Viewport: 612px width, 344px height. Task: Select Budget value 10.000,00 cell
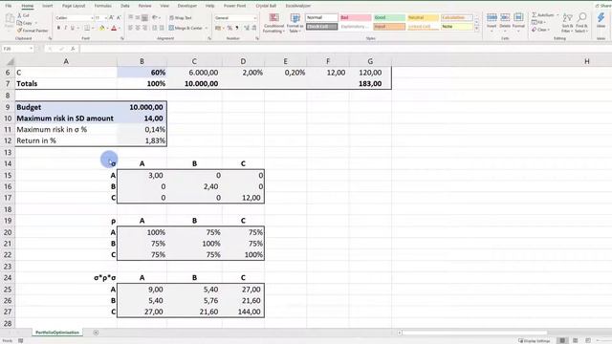(142, 107)
